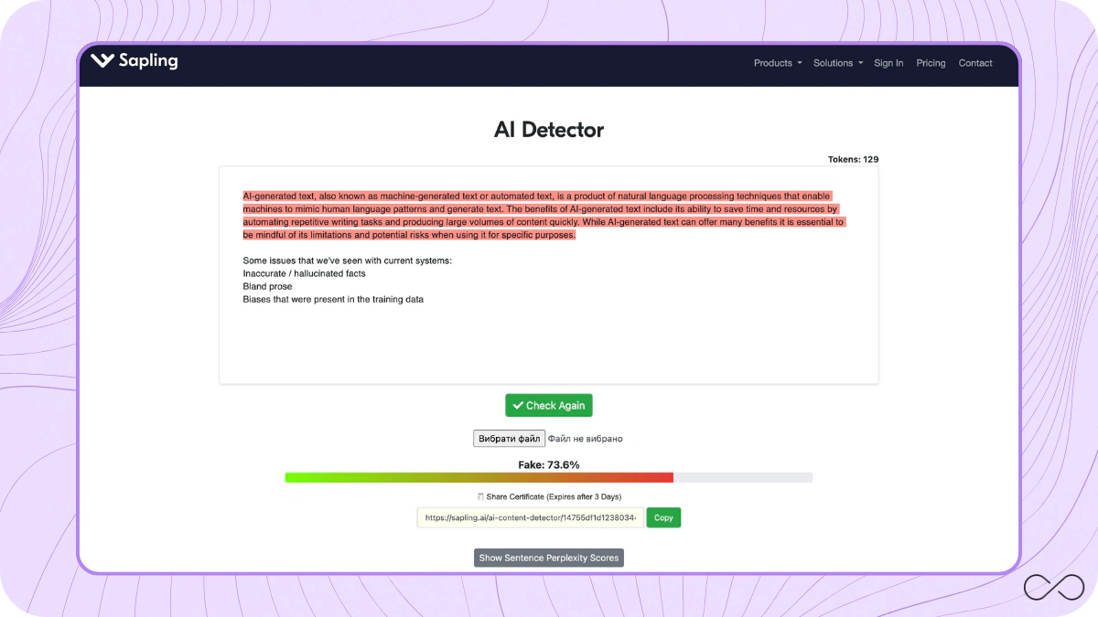Click the "Biases that were present" line
Image resolution: width=1098 pixels, height=617 pixels.
pyautogui.click(x=333, y=299)
